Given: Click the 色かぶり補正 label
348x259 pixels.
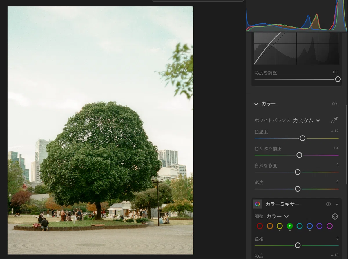Looking at the screenshot, I should [x=268, y=149].
